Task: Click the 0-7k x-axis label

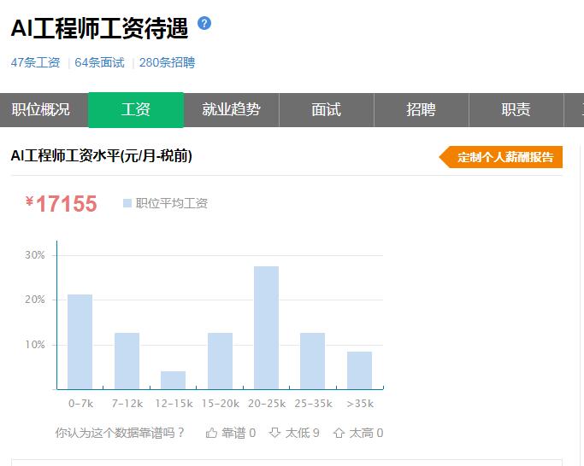Action: click(81, 404)
